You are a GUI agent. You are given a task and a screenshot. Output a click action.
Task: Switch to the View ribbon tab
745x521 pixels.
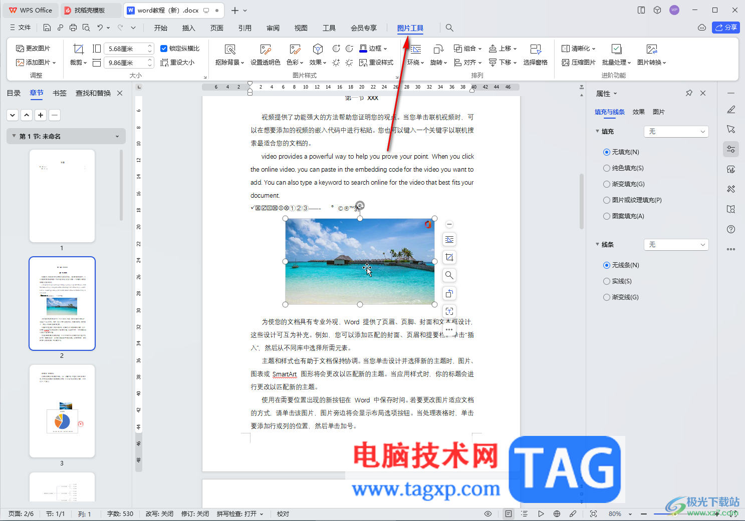point(301,28)
